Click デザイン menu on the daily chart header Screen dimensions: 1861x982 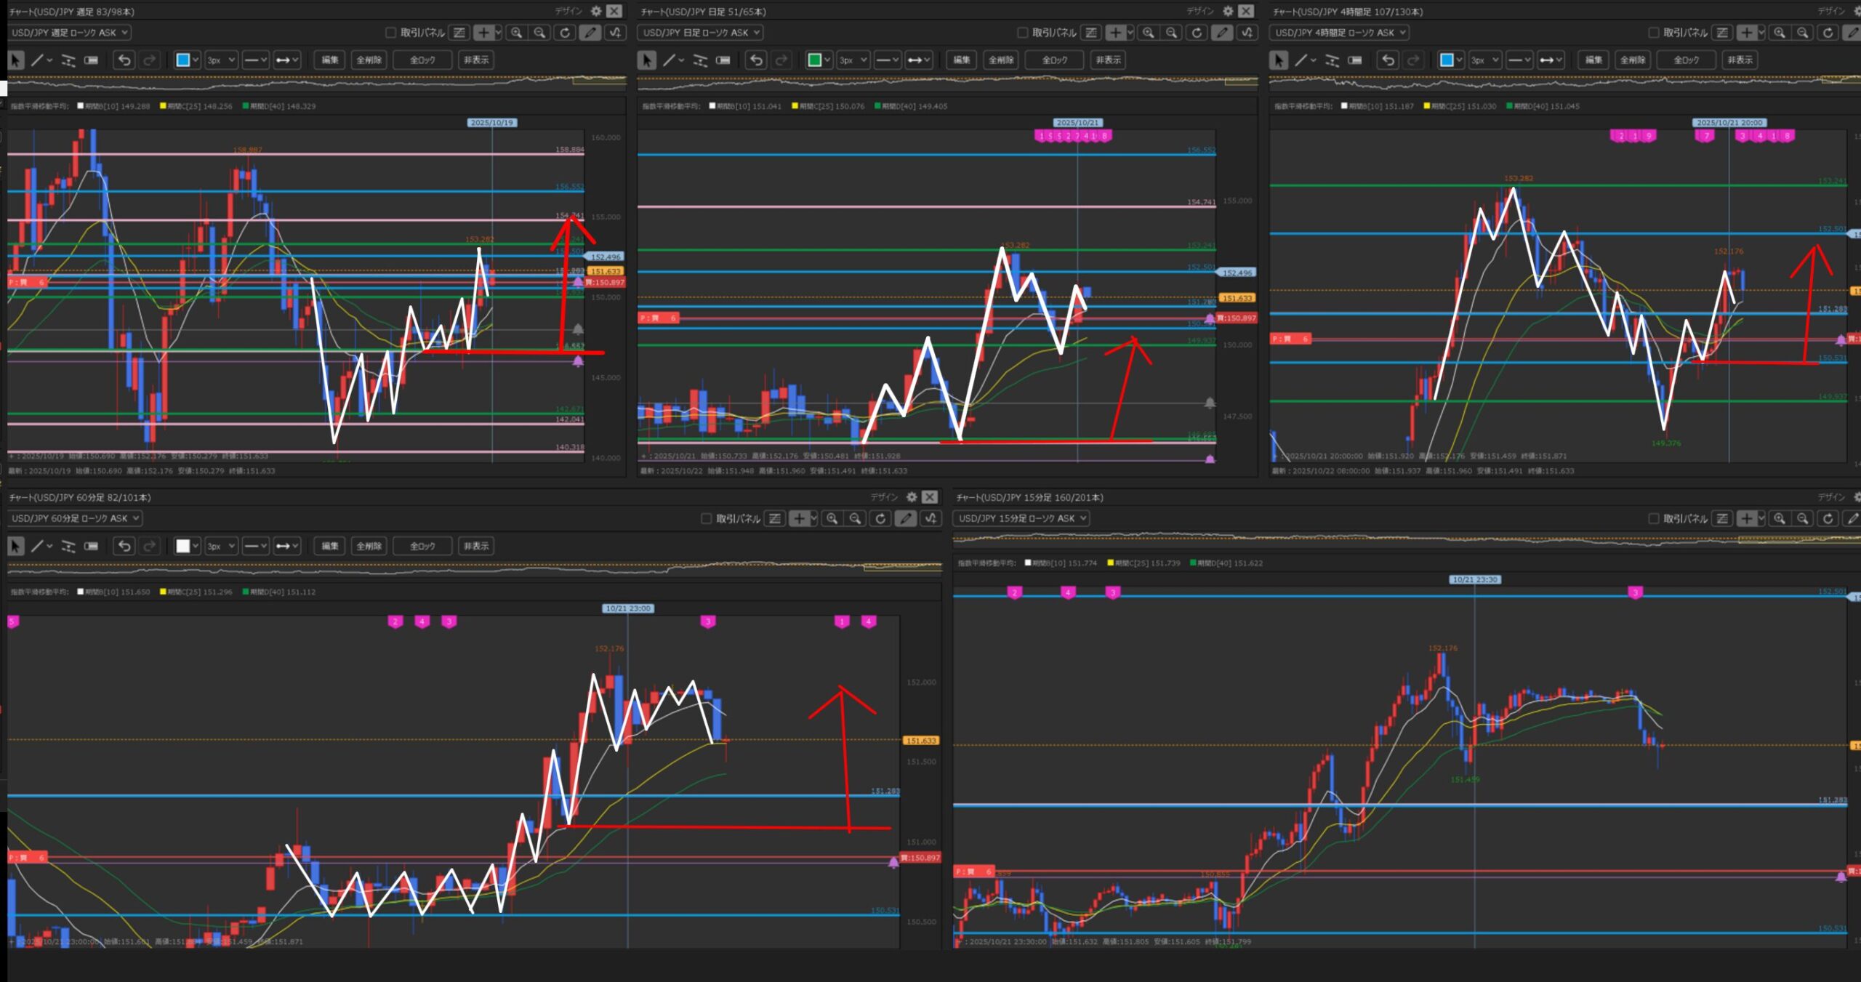pyautogui.click(x=1200, y=11)
